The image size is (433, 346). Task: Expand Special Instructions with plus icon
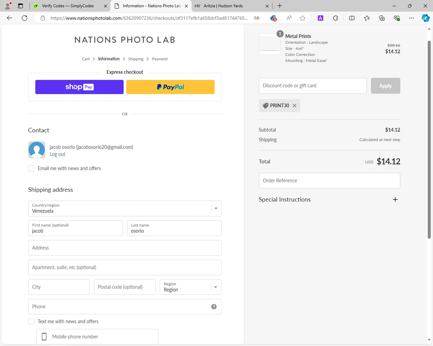pyautogui.click(x=395, y=200)
